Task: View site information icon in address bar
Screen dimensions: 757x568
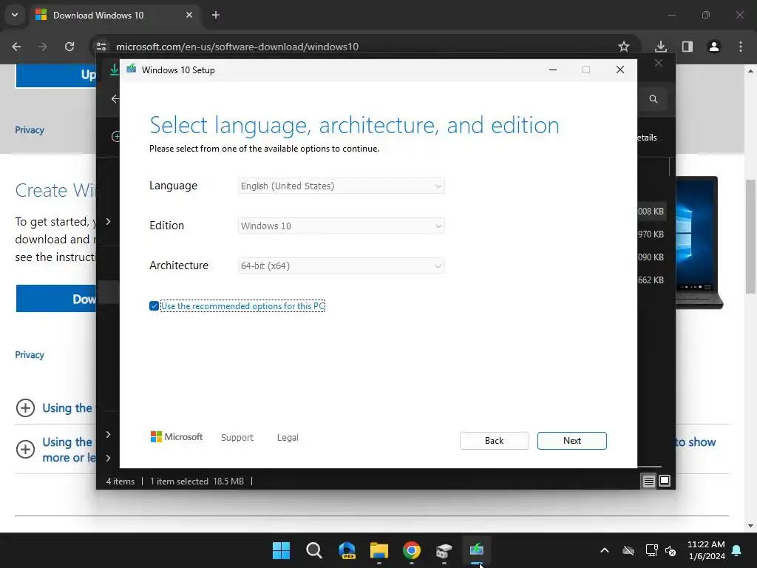Action: tap(101, 47)
